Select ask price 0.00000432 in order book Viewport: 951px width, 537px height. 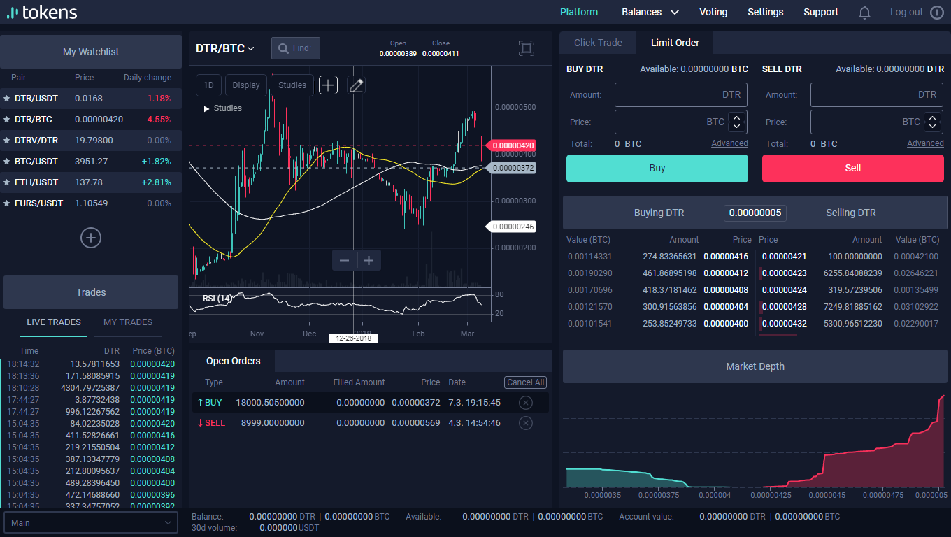pyautogui.click(x=784, y=324)
